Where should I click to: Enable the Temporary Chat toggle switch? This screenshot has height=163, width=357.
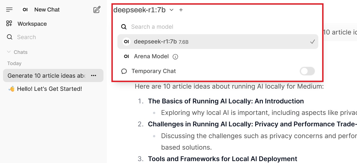[307, 71]
